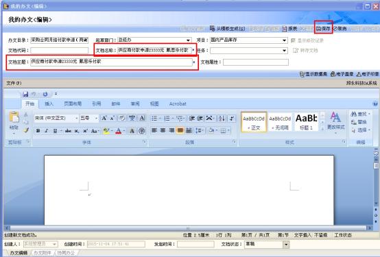Click the horizontal scrollbar of document
Viewport: 380px width, 257px height.
coord(188,228)
